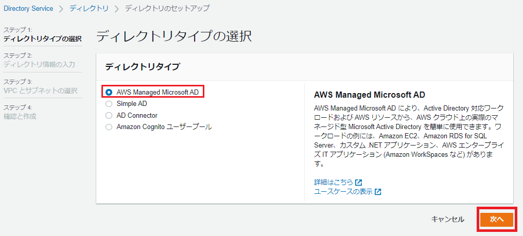Cancel setup with キャンセル button
The height and width of the screenshot is (236, 523).
(x=448, y=220)
